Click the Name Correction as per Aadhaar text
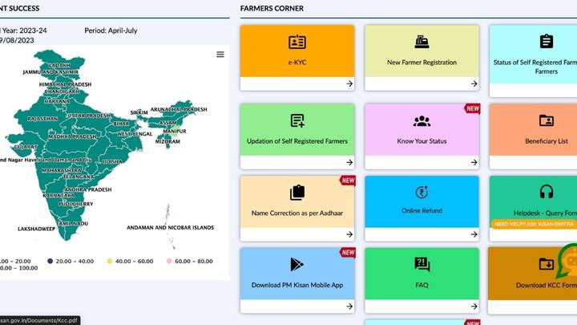This screenshot has width=577, height=325. (297, 211)
